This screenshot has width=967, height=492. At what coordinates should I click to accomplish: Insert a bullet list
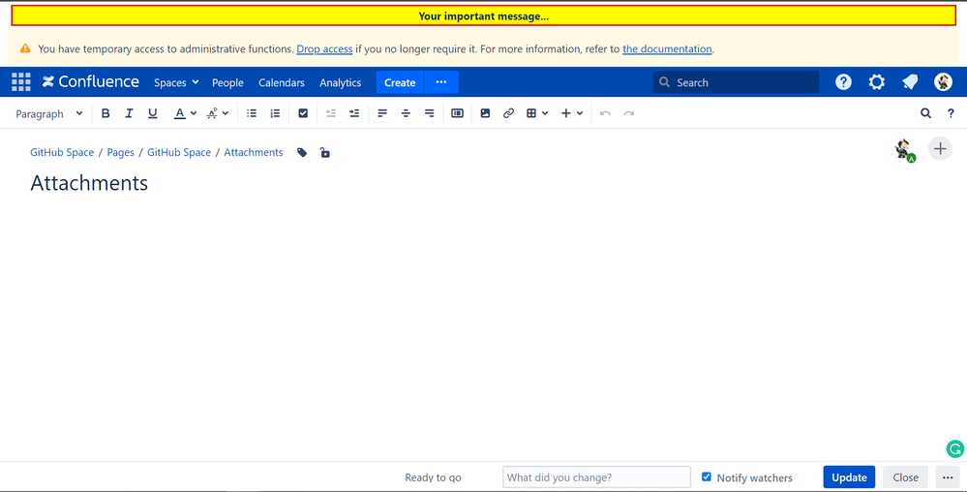point(252,113)
